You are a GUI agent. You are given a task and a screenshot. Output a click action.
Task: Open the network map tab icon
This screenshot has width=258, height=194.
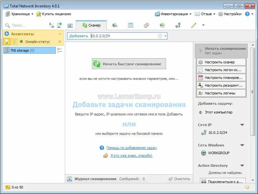(178, 25)
